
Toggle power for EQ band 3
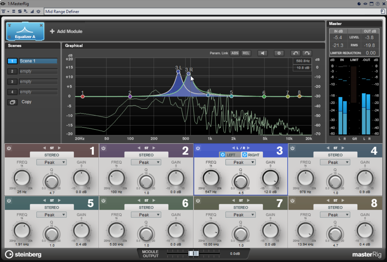coord(198,148)
